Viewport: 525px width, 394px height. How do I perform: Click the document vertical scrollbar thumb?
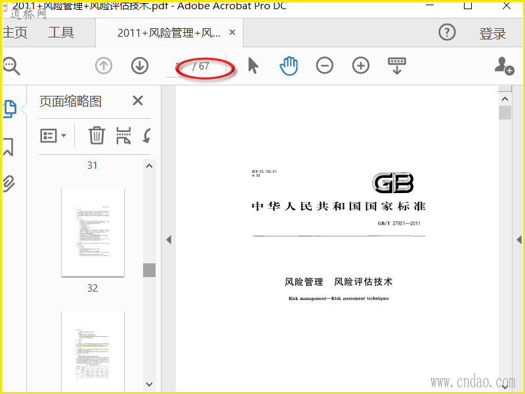505,113
